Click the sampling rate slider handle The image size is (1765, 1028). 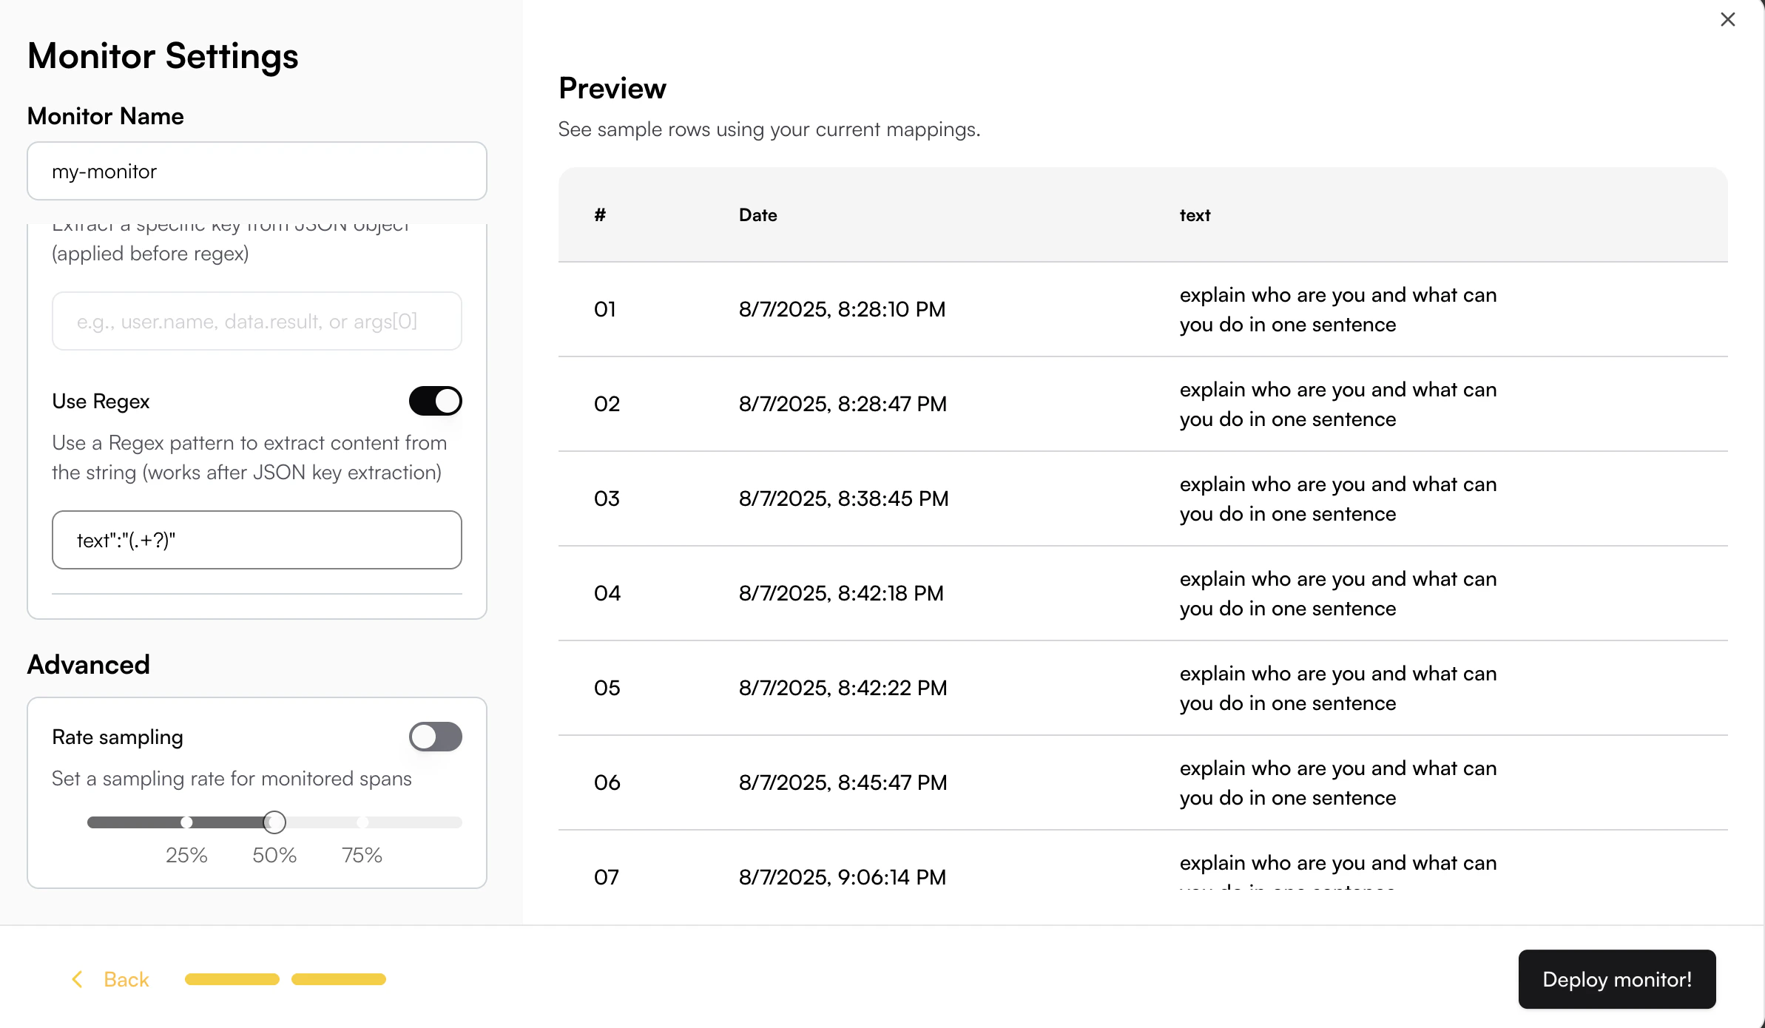(274, 822)
